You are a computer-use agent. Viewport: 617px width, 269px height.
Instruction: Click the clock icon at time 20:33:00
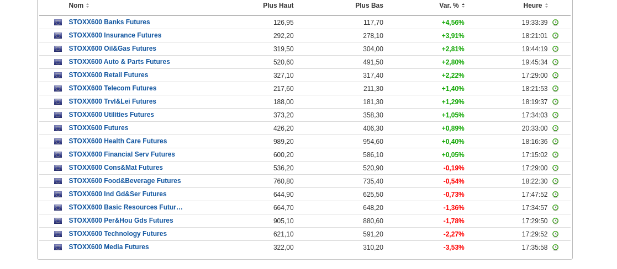[555, 128]
